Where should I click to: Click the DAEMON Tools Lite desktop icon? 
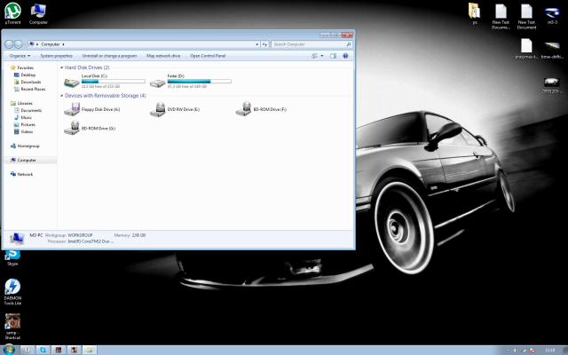pyautogui.click(x=12, y=288)
